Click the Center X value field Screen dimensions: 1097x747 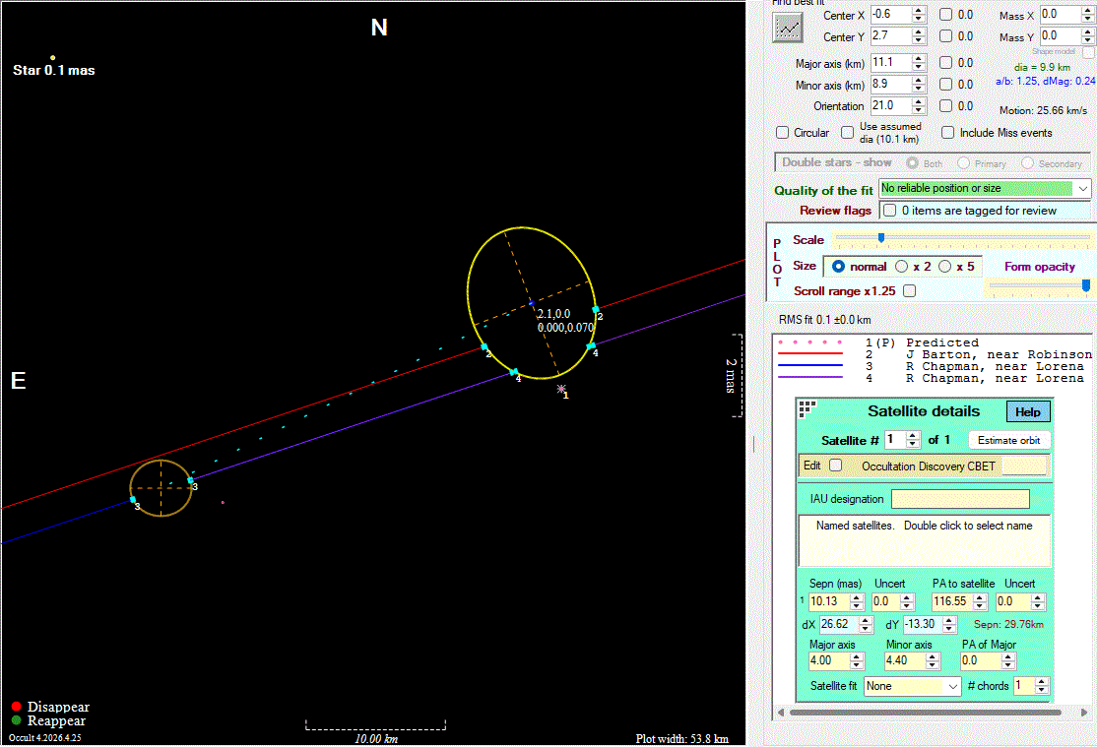coord(890,15)
